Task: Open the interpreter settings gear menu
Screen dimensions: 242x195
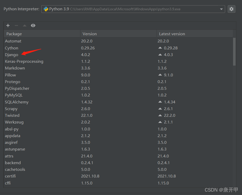Action: pyautogui.click(x=231, y=9)
